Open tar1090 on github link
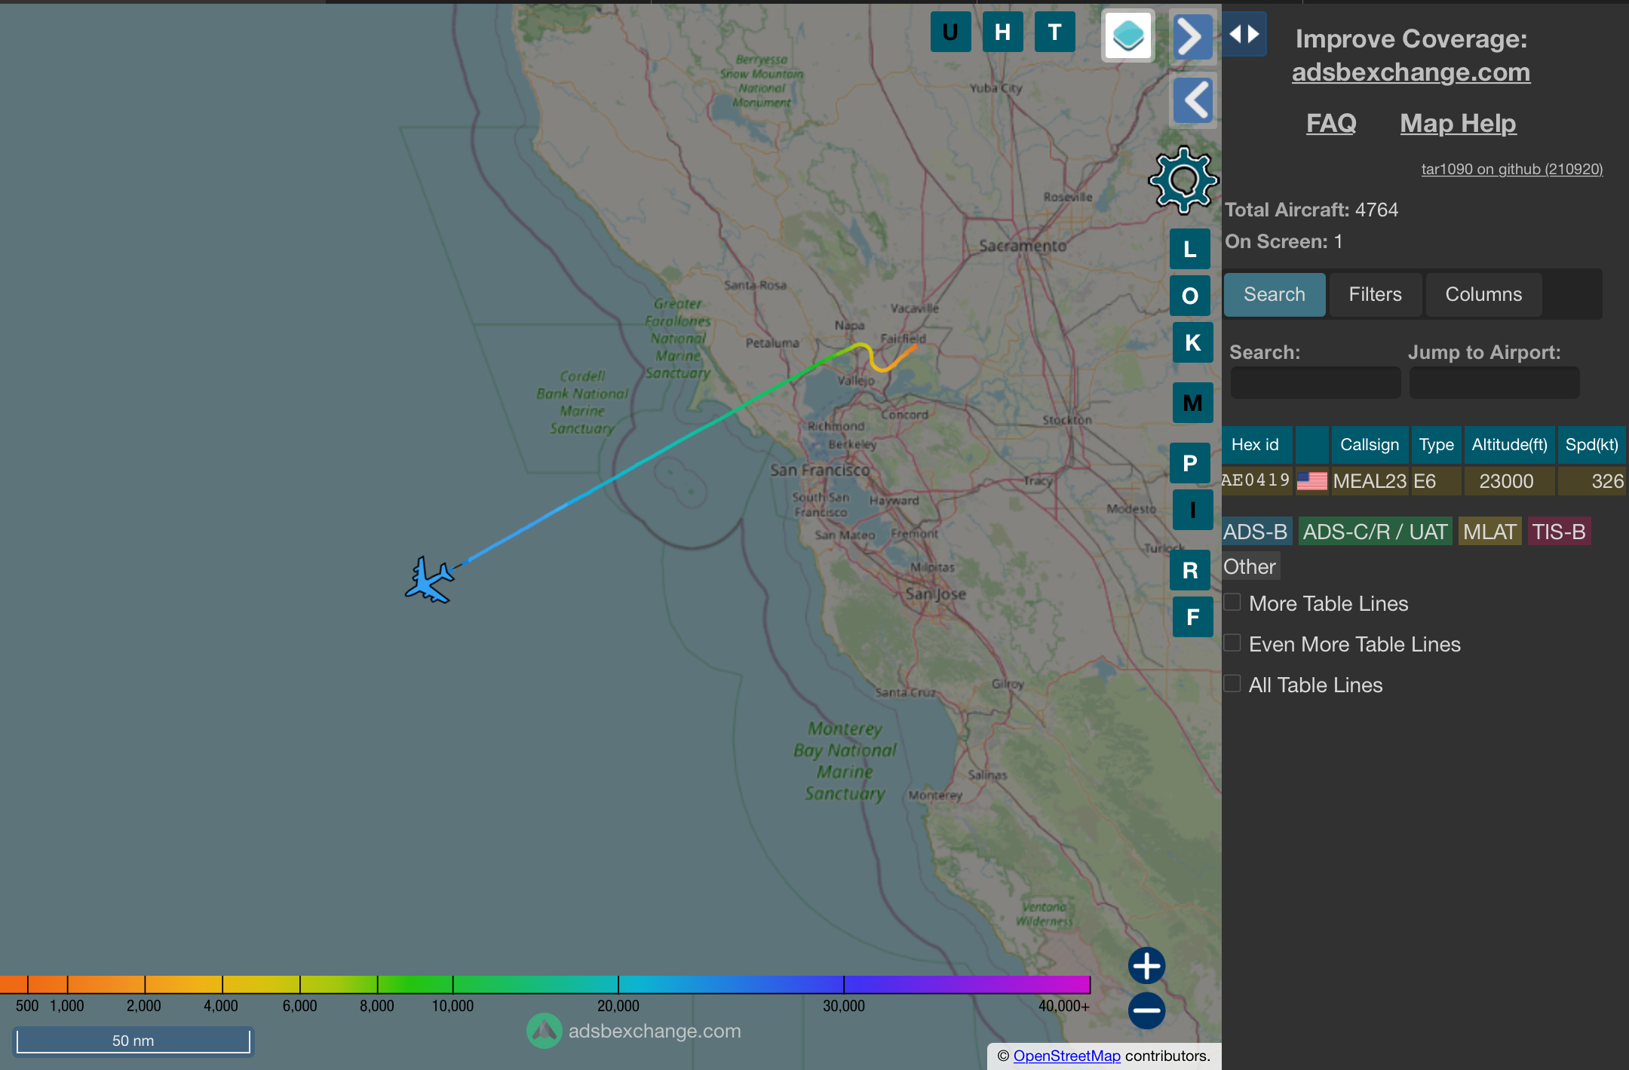The width and height of the screenshot is (1629, 1070). click(1512, 169)
